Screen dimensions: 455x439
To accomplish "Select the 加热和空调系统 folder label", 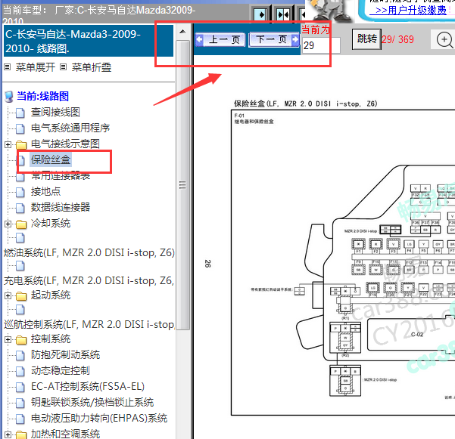I will (x=66, y=434).
